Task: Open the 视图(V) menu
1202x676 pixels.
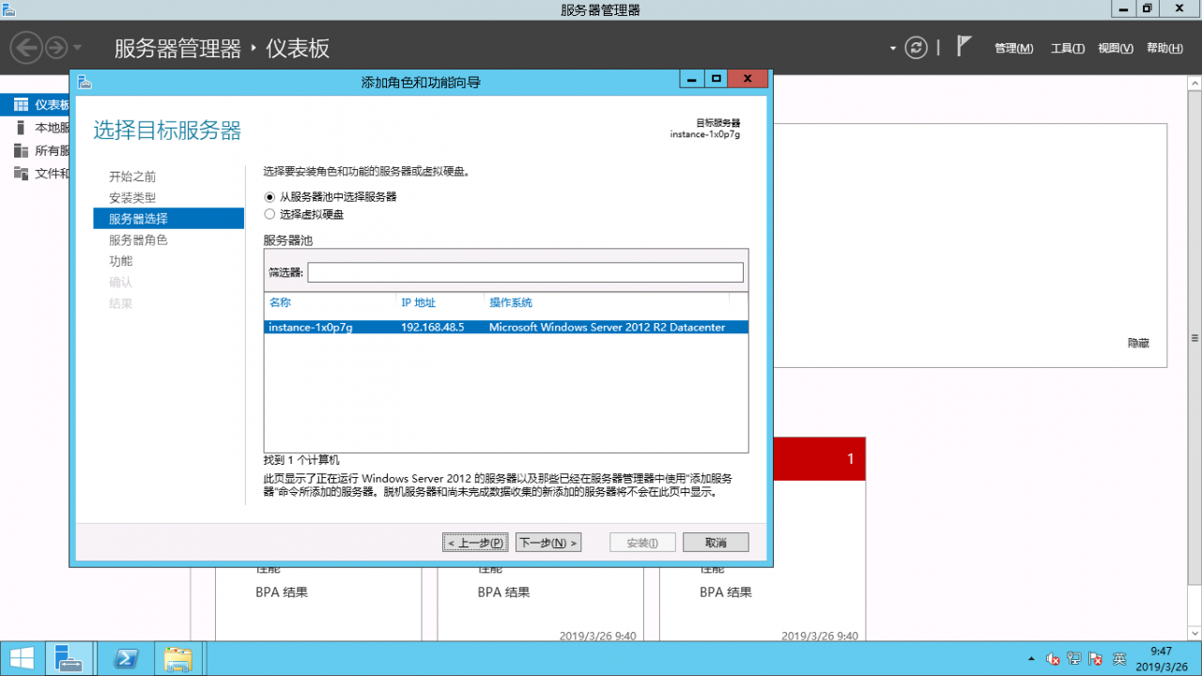Action: pyautogui.click(x=1116, y=48)
